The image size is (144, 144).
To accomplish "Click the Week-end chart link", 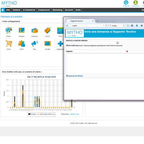I will [x=75, y=114].
